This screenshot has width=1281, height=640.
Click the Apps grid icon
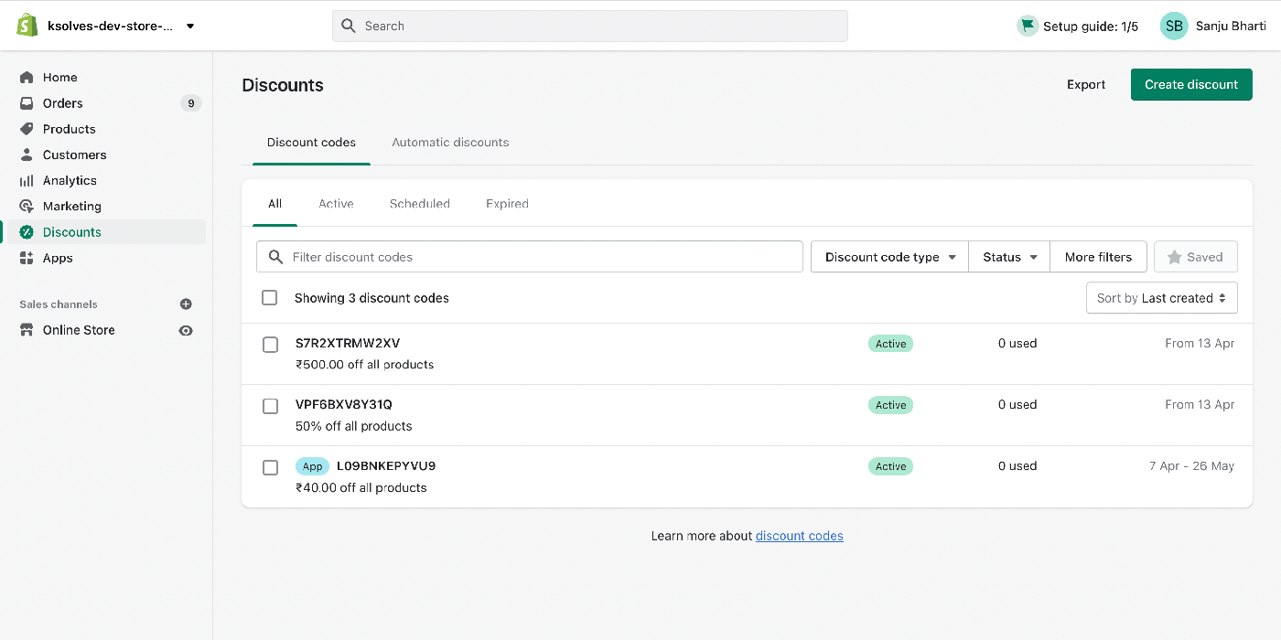[x=27, y=258]
